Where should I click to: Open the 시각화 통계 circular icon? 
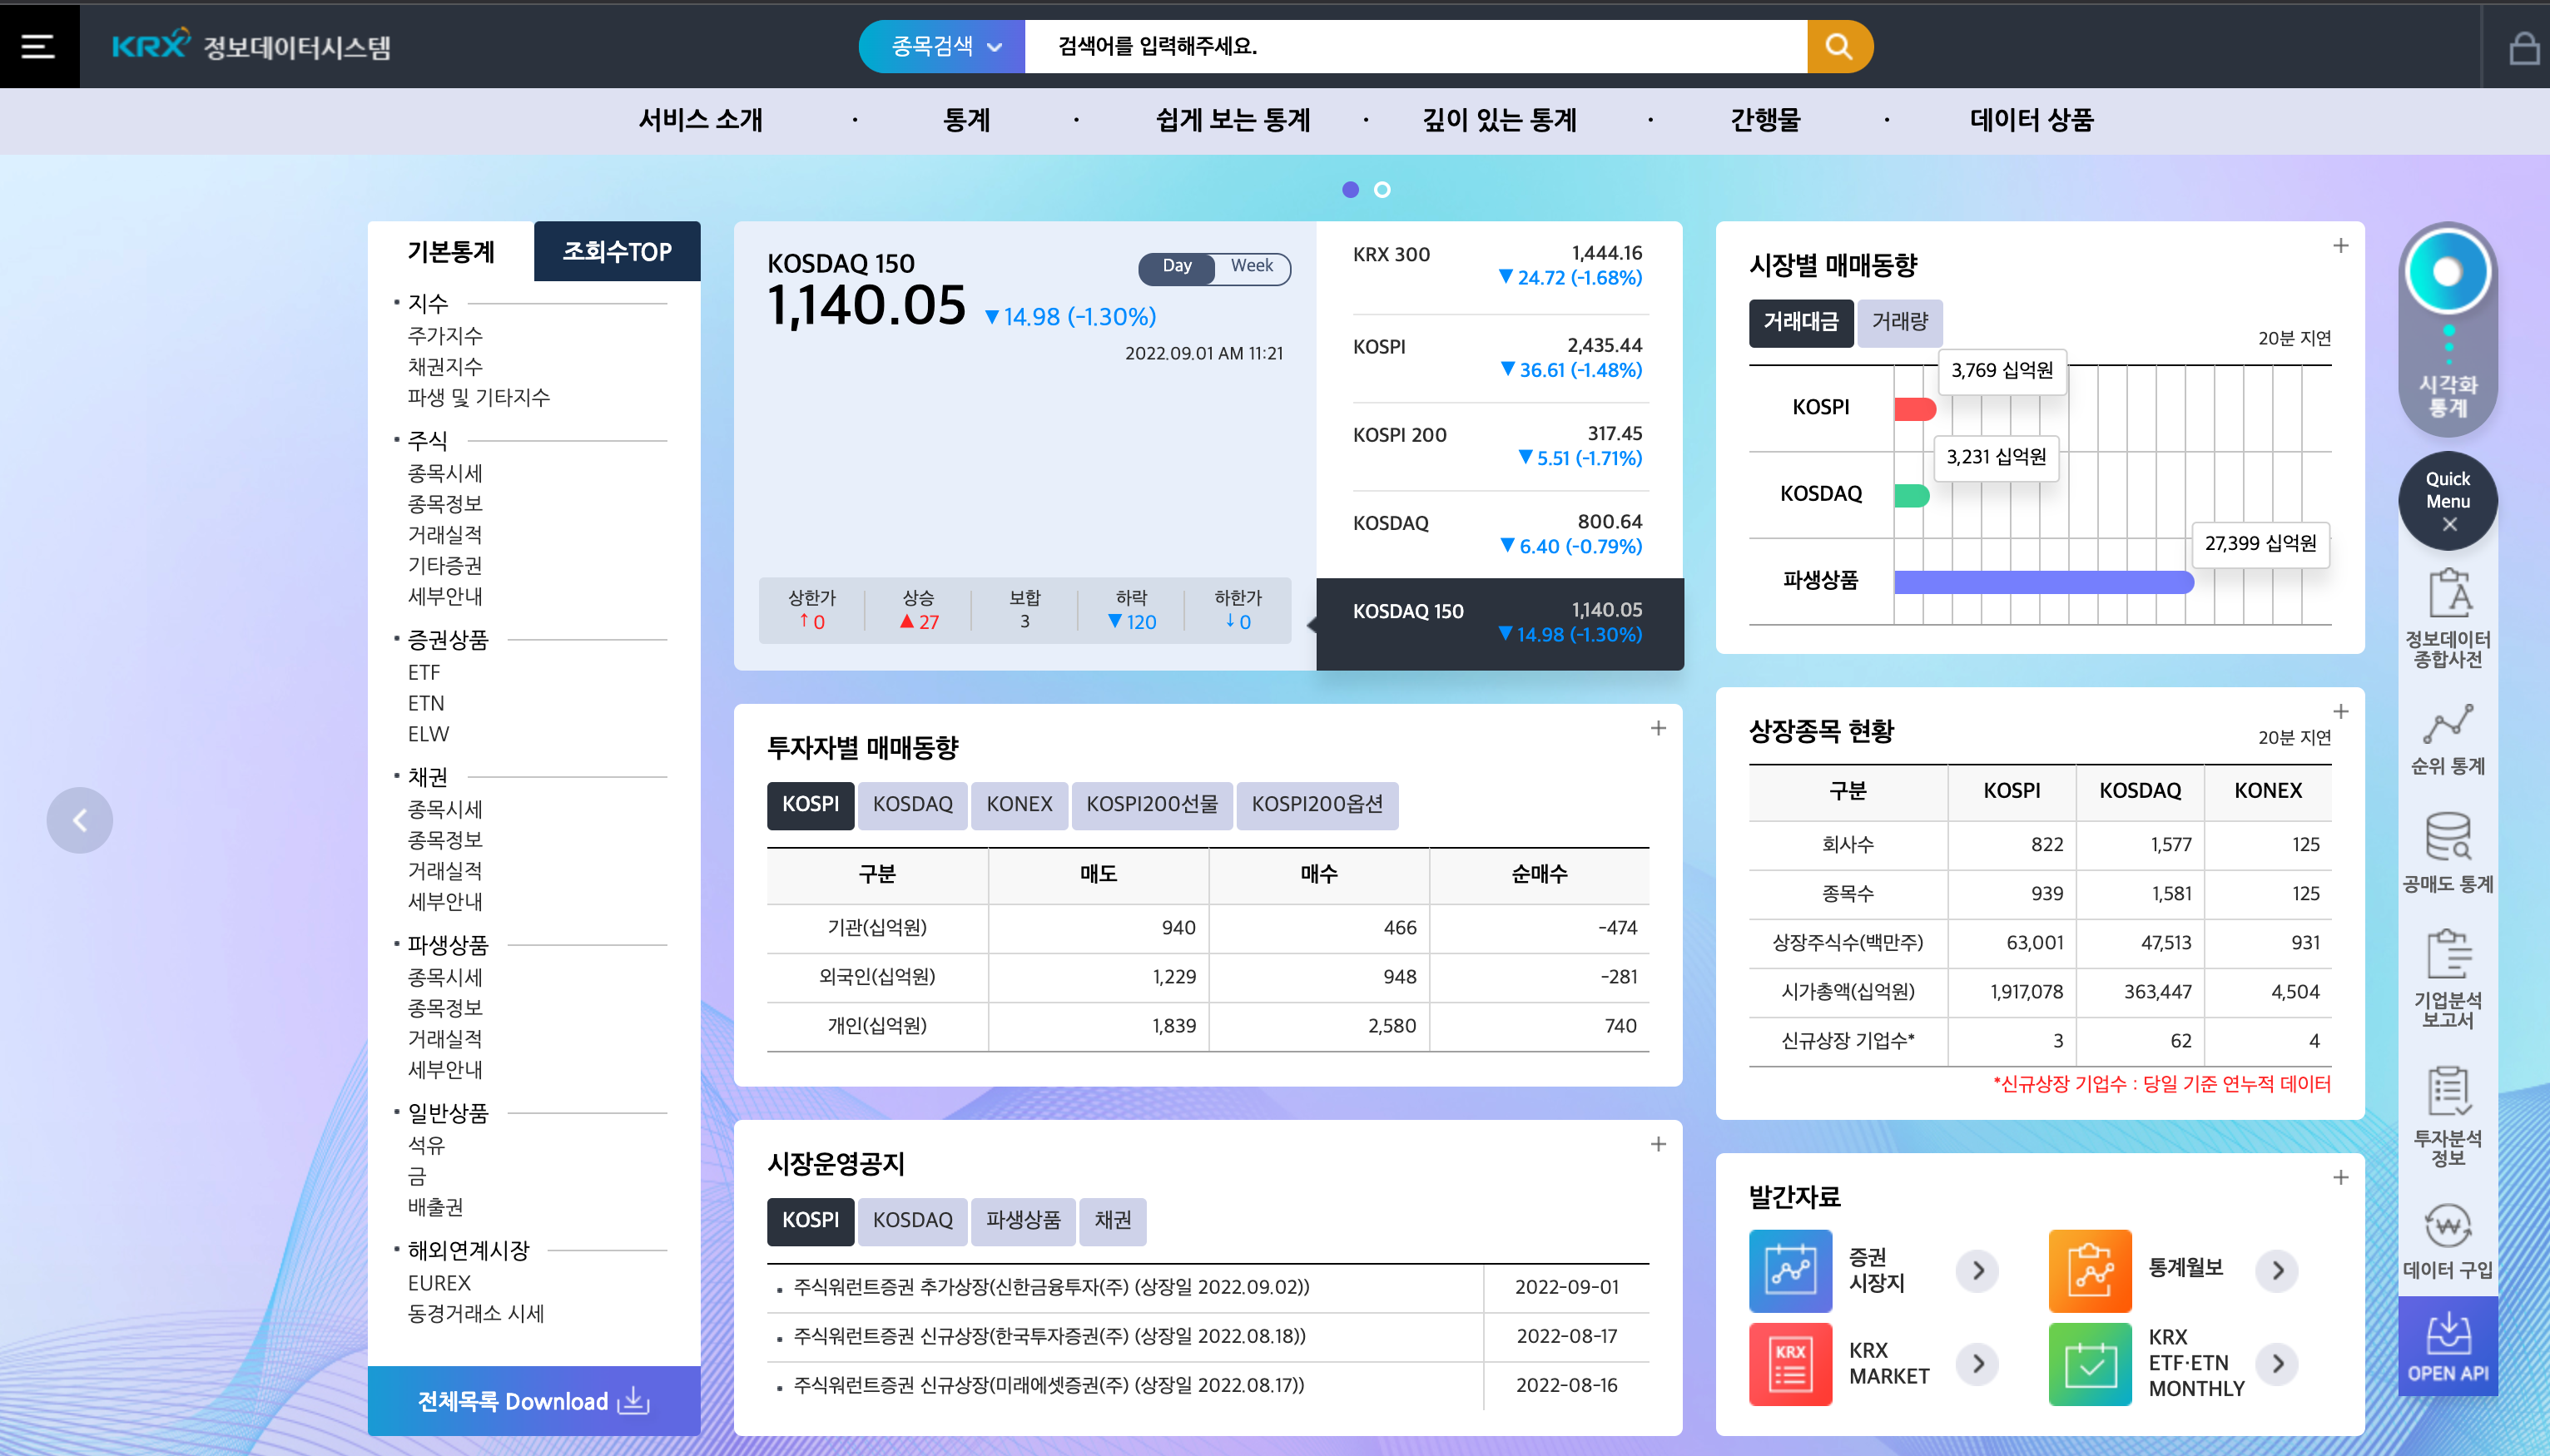click(2447, 272)
